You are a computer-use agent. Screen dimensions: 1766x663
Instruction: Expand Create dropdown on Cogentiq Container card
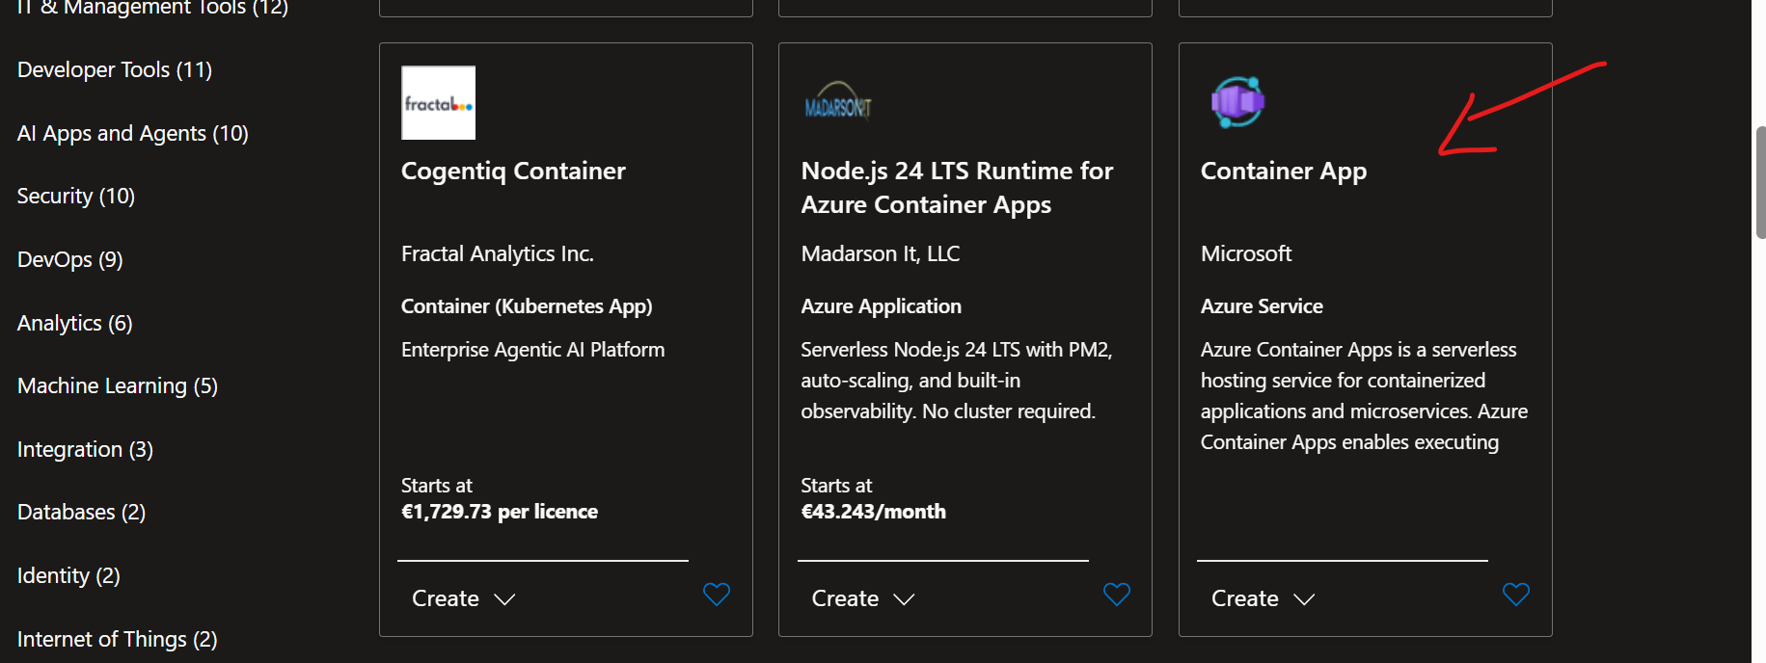[464, 598]
